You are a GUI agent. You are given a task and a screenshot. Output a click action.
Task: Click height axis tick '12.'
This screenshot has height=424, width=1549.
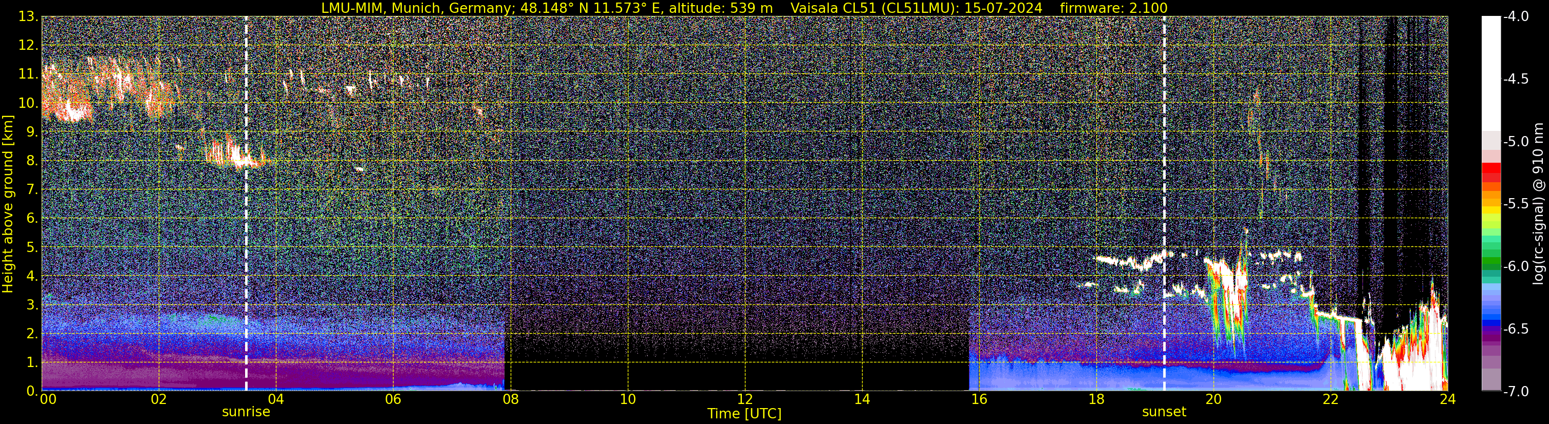coord(28,46)
